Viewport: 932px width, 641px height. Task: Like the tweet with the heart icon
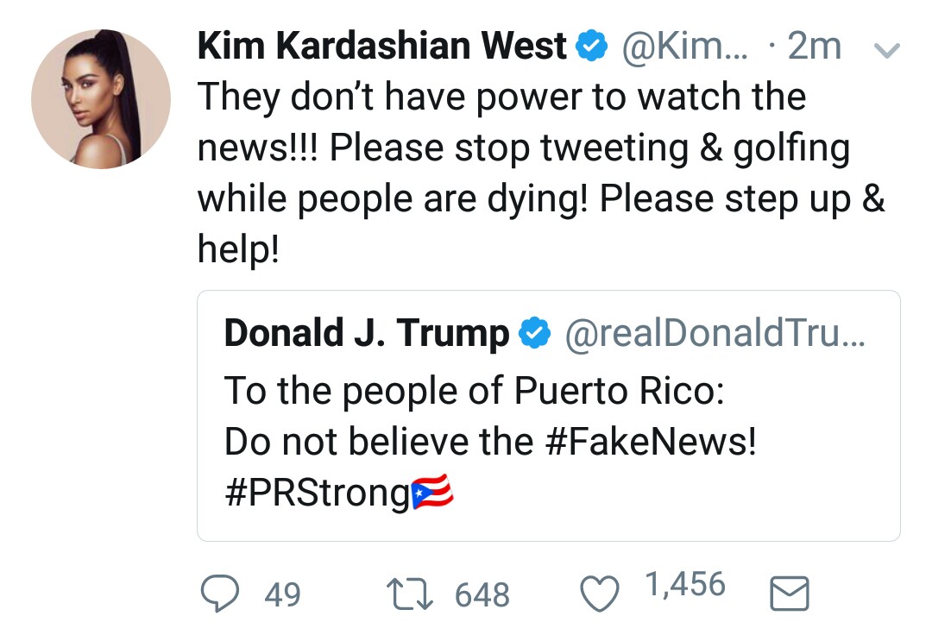coord(601,594)
